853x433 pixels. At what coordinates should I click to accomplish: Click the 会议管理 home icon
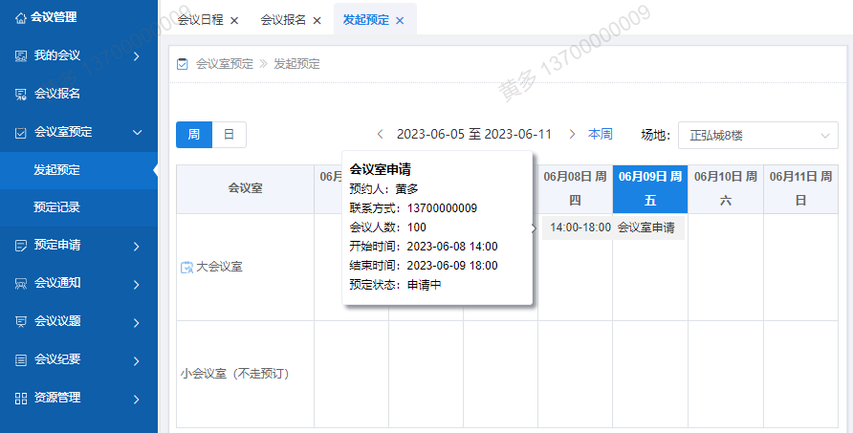coord(21,18)
